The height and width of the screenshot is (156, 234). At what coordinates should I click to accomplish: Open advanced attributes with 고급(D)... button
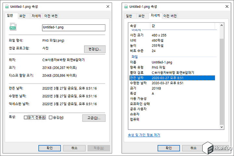(94, 118)
